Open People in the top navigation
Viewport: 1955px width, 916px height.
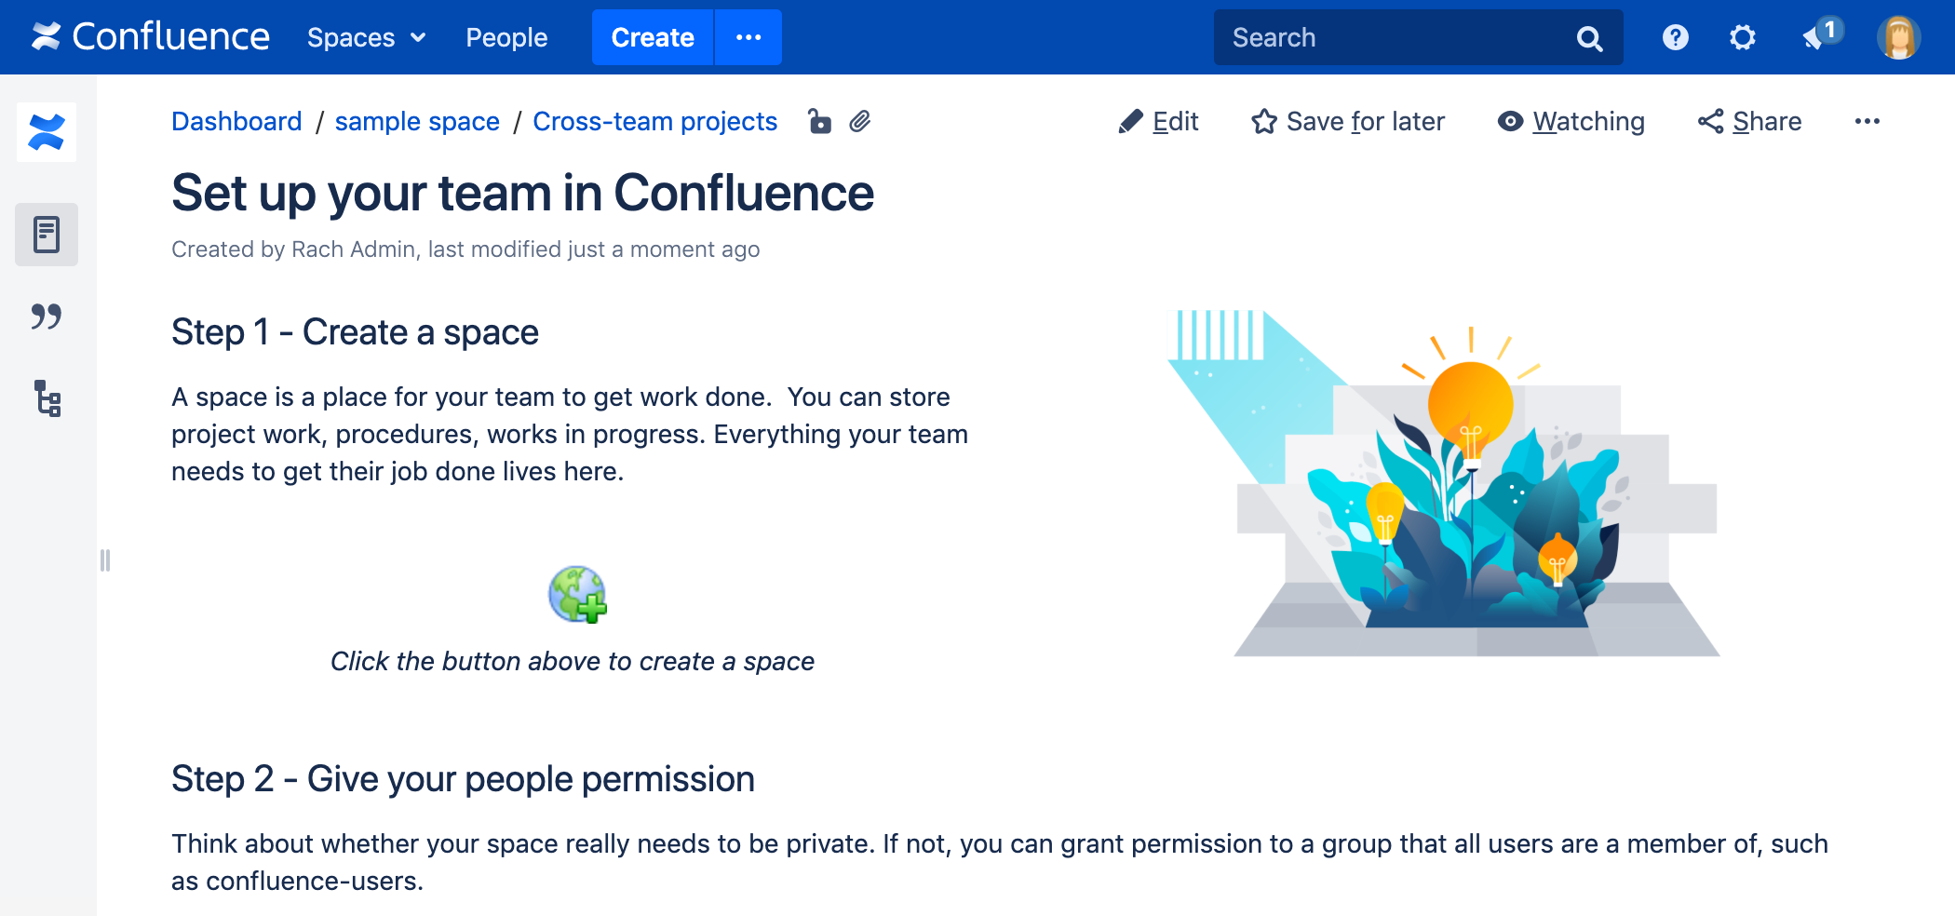pos(506,37)
